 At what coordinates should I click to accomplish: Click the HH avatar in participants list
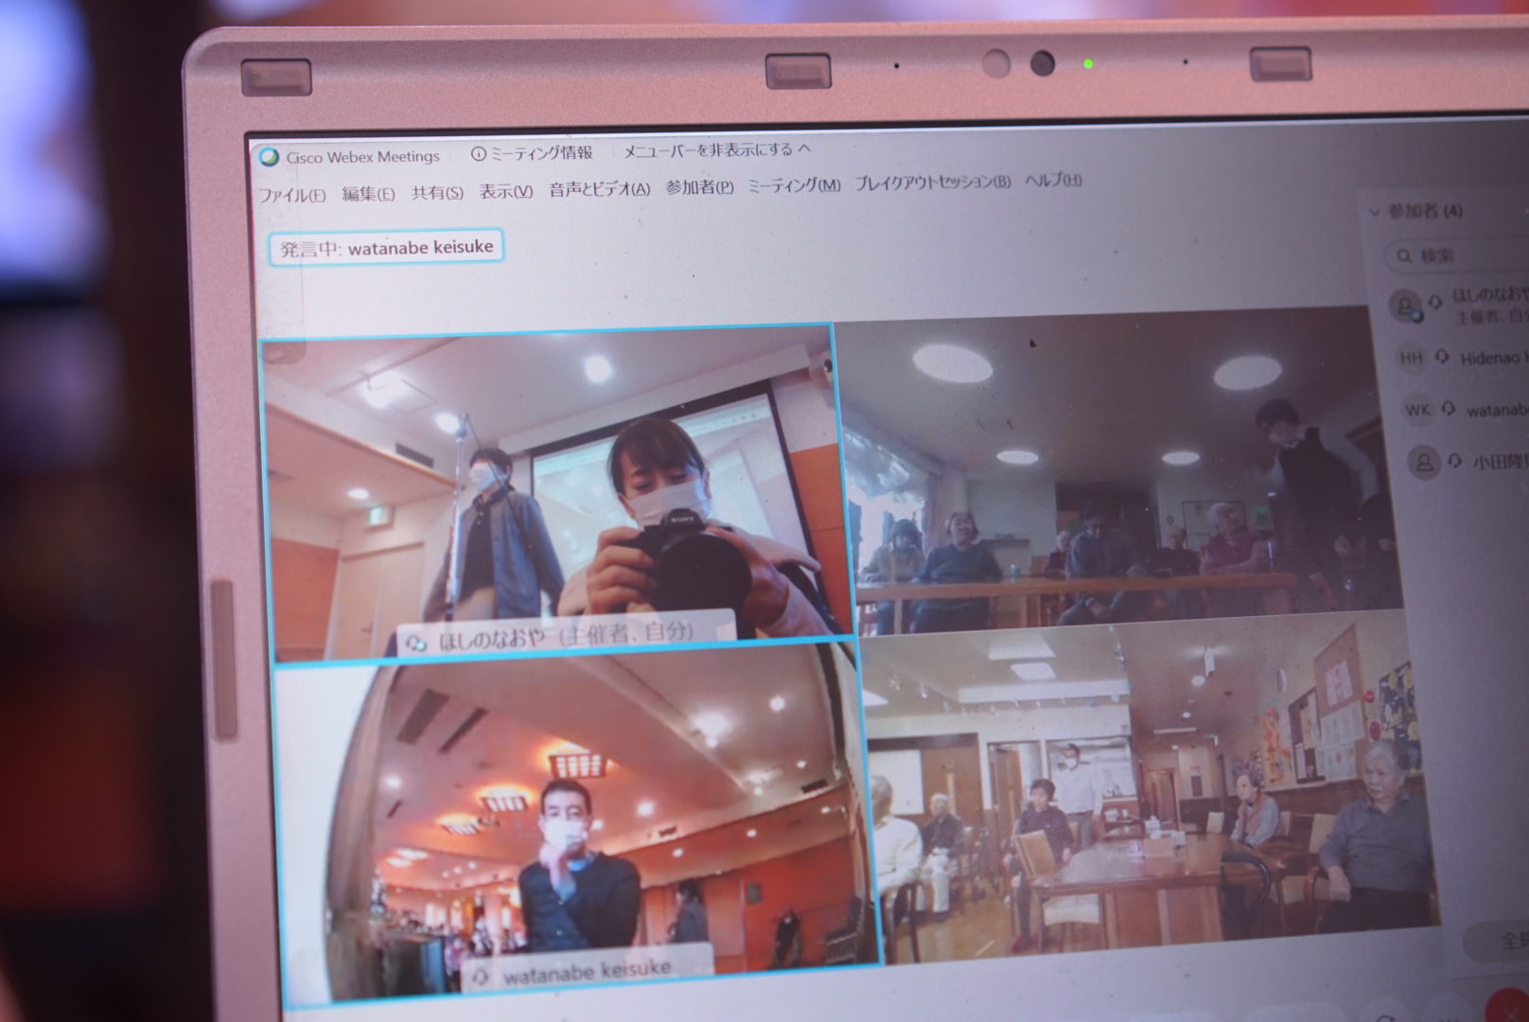click(x=1410, y=358)
